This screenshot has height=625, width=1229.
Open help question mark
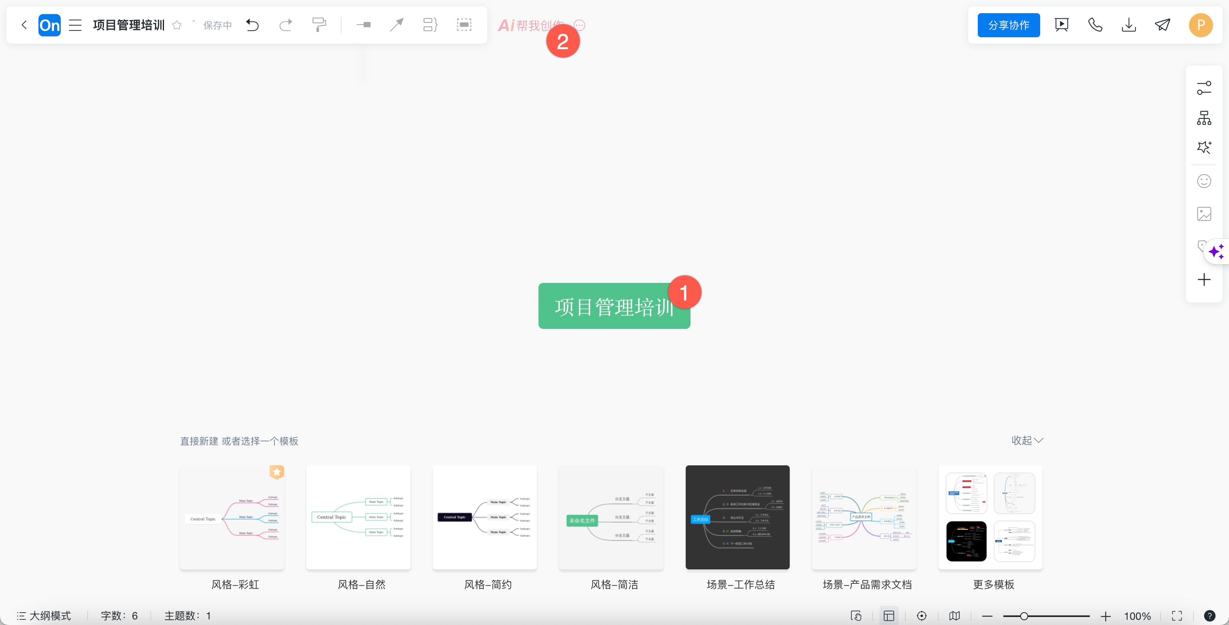1209,615
